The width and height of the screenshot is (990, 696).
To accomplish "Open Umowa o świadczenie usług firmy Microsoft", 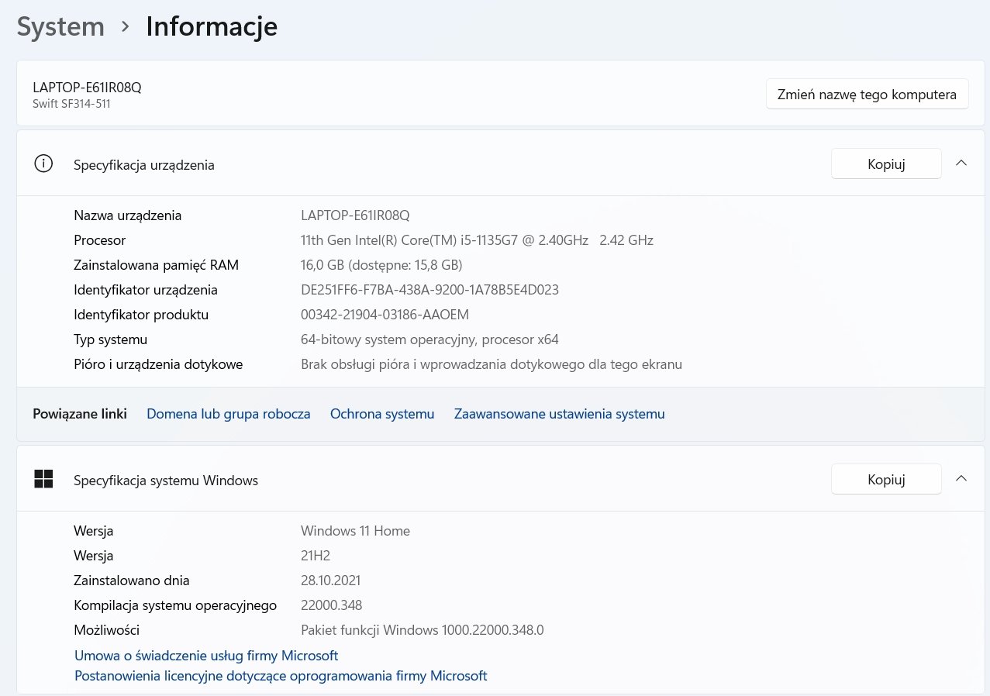I will point(206,656).
